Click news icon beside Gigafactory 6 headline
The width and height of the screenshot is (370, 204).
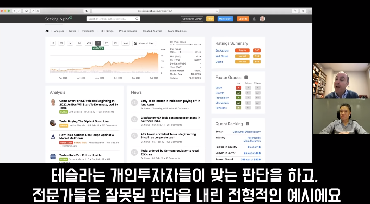[134, 119]
